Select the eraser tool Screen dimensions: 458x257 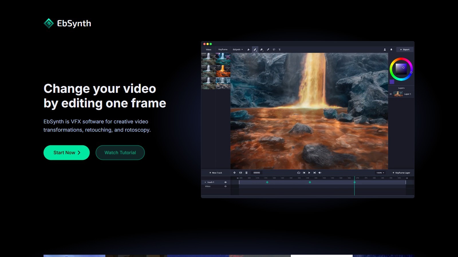tap(261, 50)
